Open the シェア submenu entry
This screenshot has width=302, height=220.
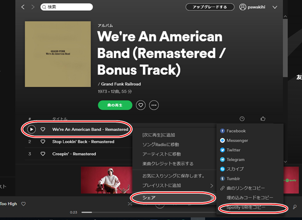(x=173, y=198)
